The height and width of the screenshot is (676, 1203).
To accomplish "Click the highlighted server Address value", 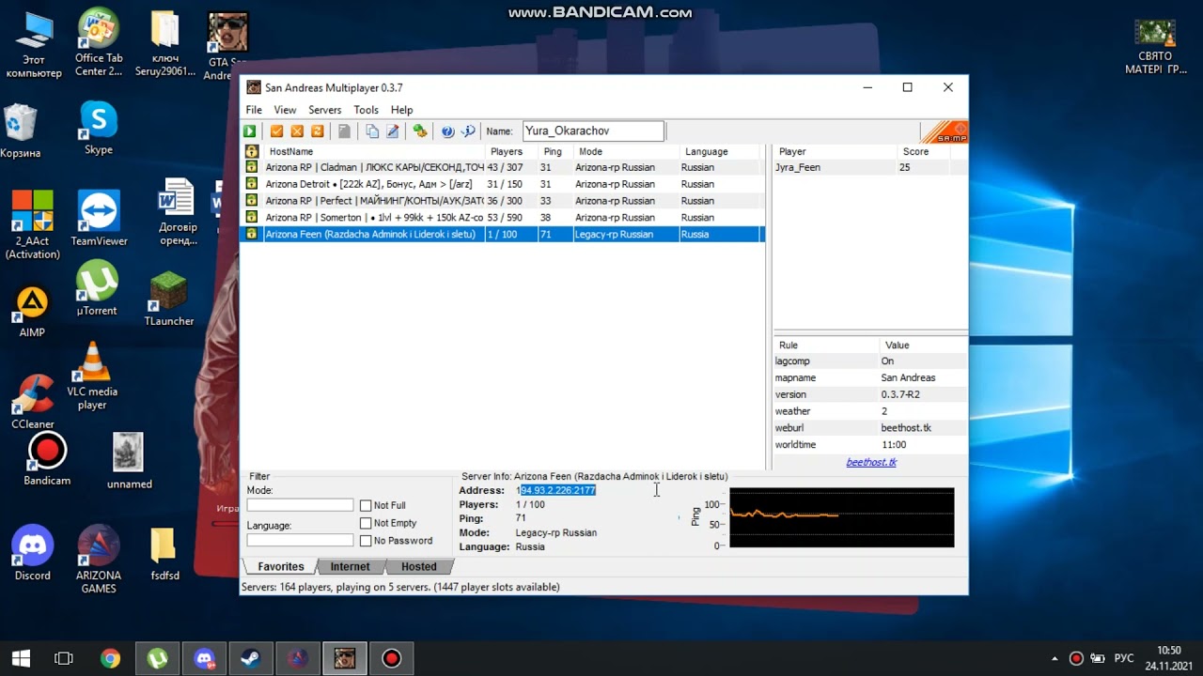I will click(x=556, y=490).
